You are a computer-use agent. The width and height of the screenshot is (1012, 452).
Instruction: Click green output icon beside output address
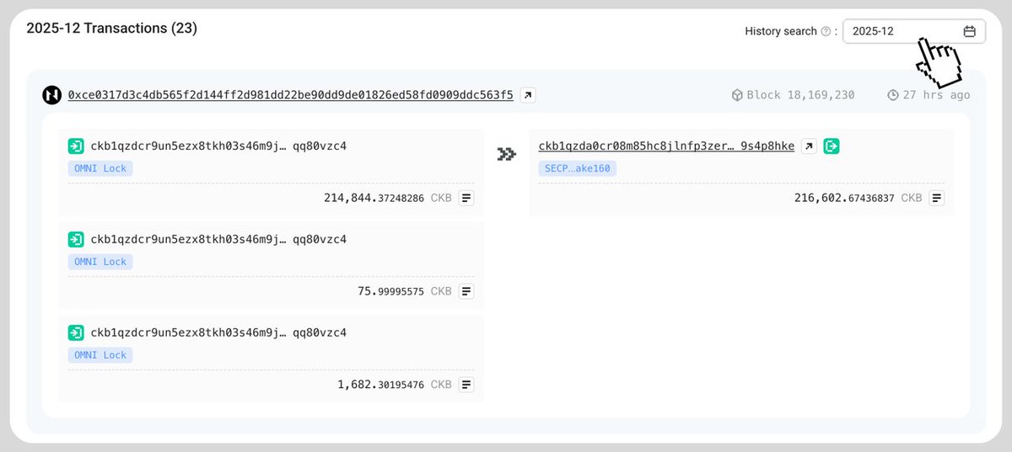coord(832,146)
